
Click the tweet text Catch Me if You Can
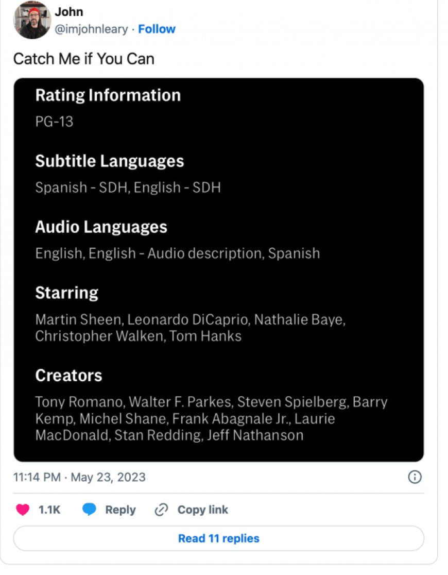pyautogui.click(x=83, y=59)
